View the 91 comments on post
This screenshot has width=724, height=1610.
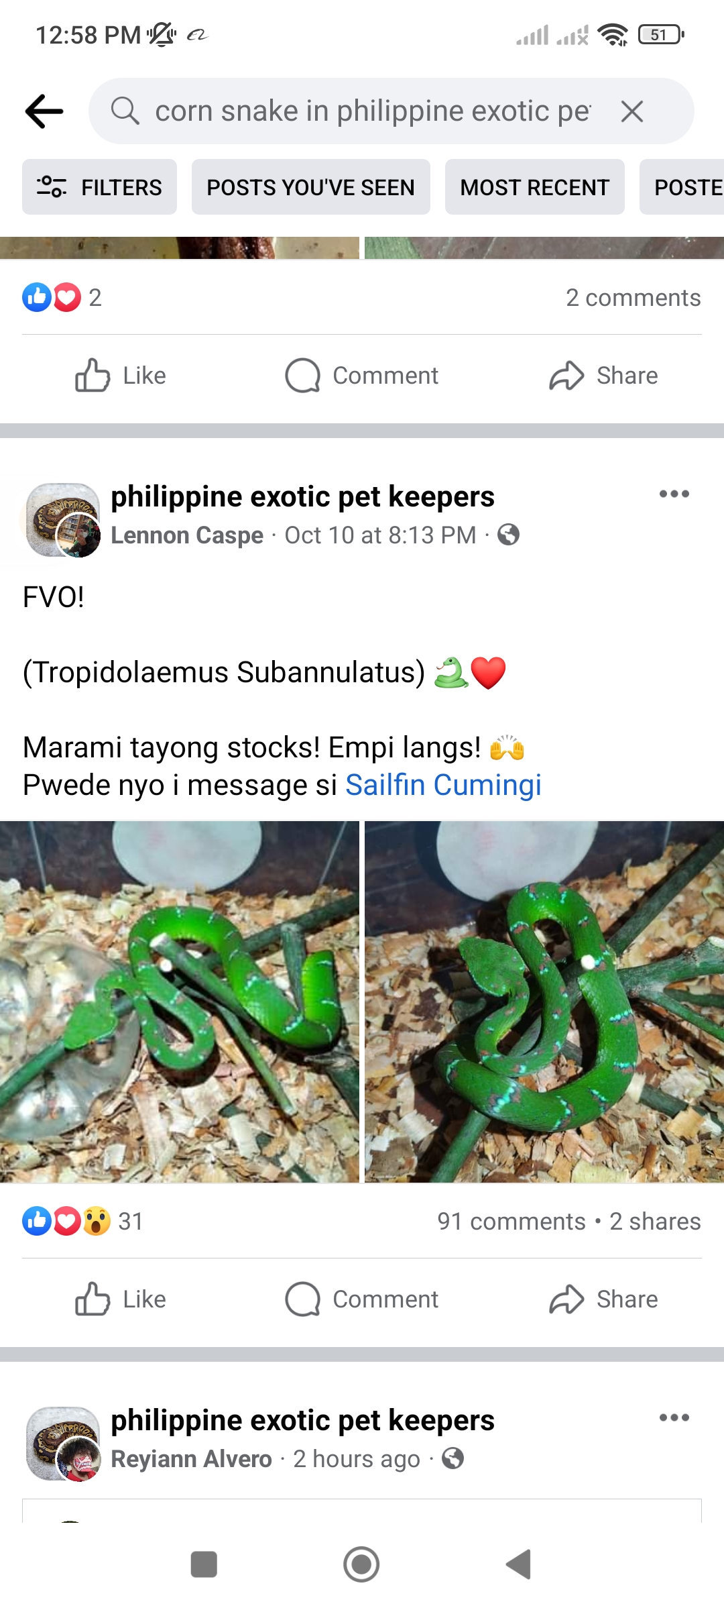tap(511, 1222)
